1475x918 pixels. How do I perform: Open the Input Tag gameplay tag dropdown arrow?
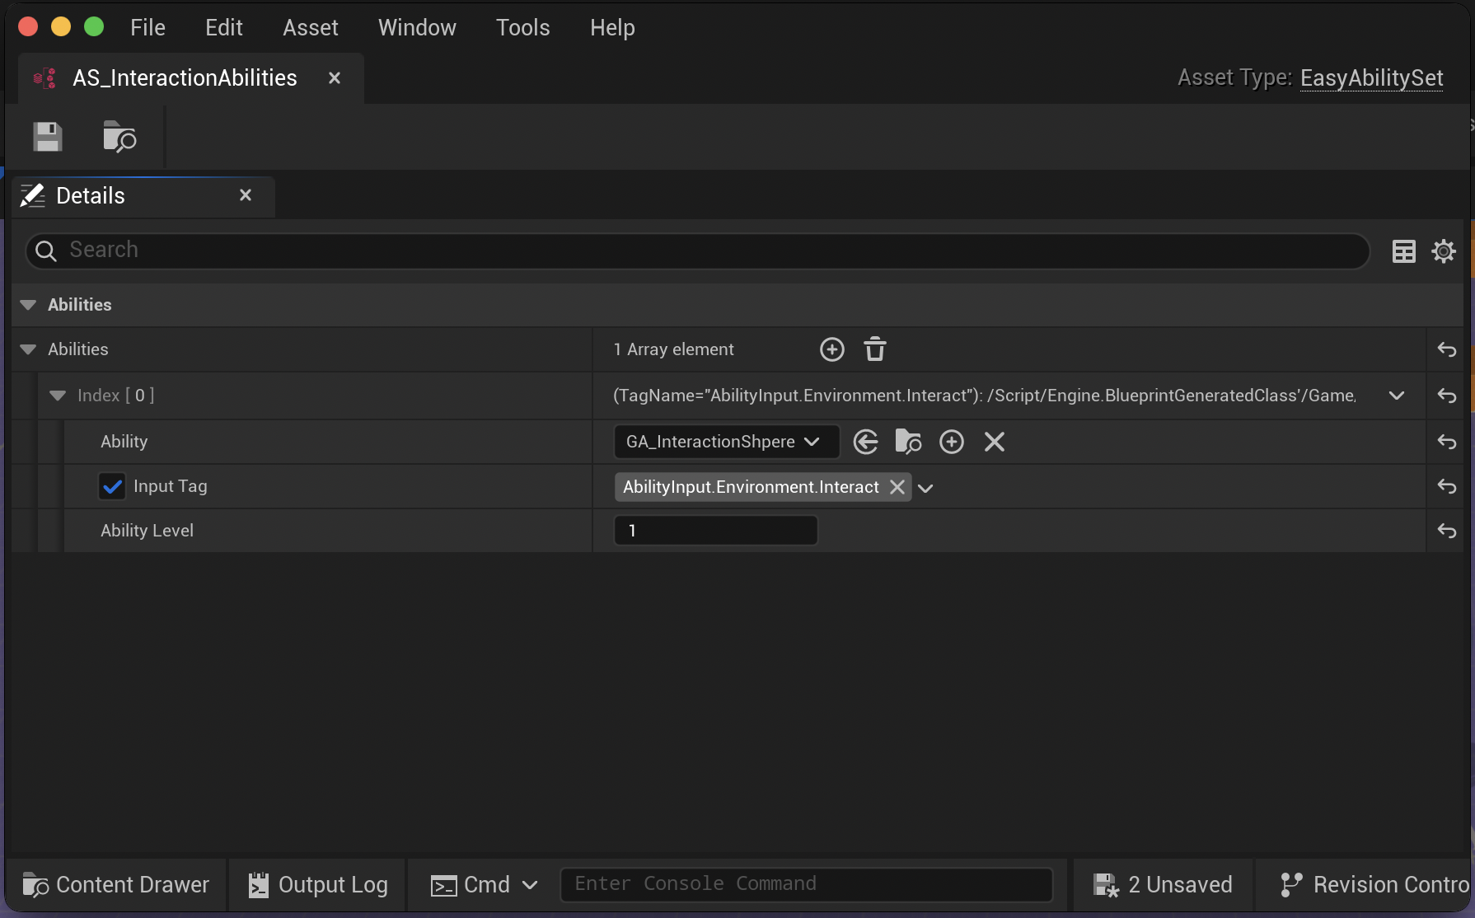925,488
